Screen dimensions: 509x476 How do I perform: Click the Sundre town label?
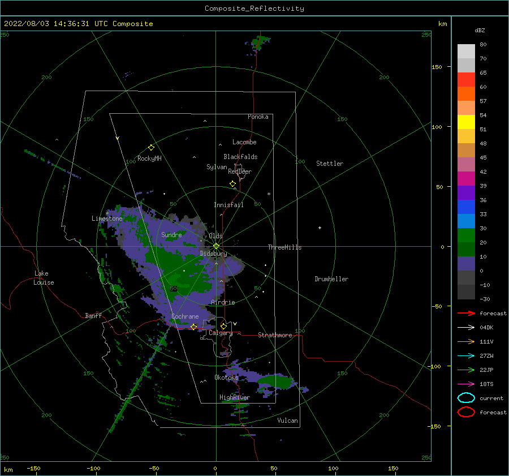pos(171,234)
